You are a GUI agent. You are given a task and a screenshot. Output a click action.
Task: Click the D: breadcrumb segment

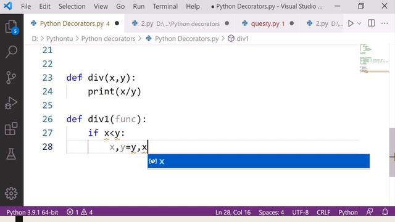(35, 39)
